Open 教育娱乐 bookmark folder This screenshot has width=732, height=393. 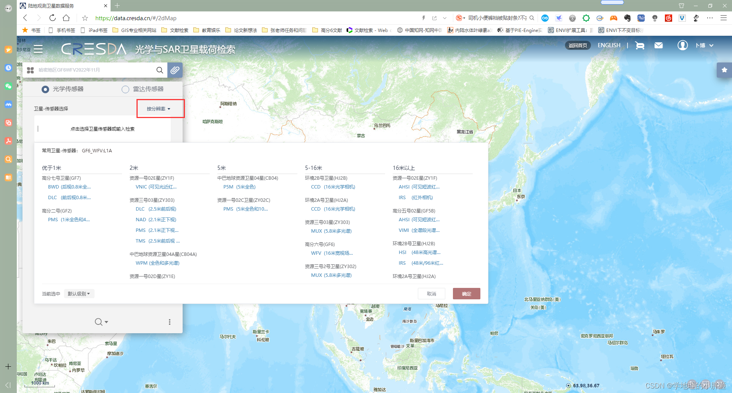click(x=207, y=30)
